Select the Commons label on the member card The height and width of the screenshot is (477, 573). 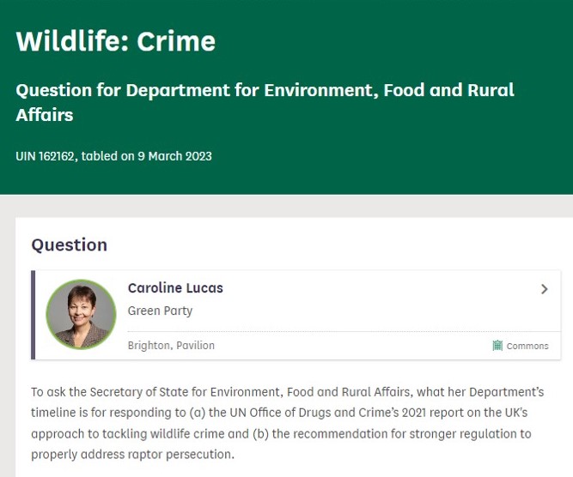click(527, 346)
